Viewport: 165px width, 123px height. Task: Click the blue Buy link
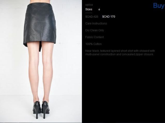pyautogui.click(x=159, y=6)
